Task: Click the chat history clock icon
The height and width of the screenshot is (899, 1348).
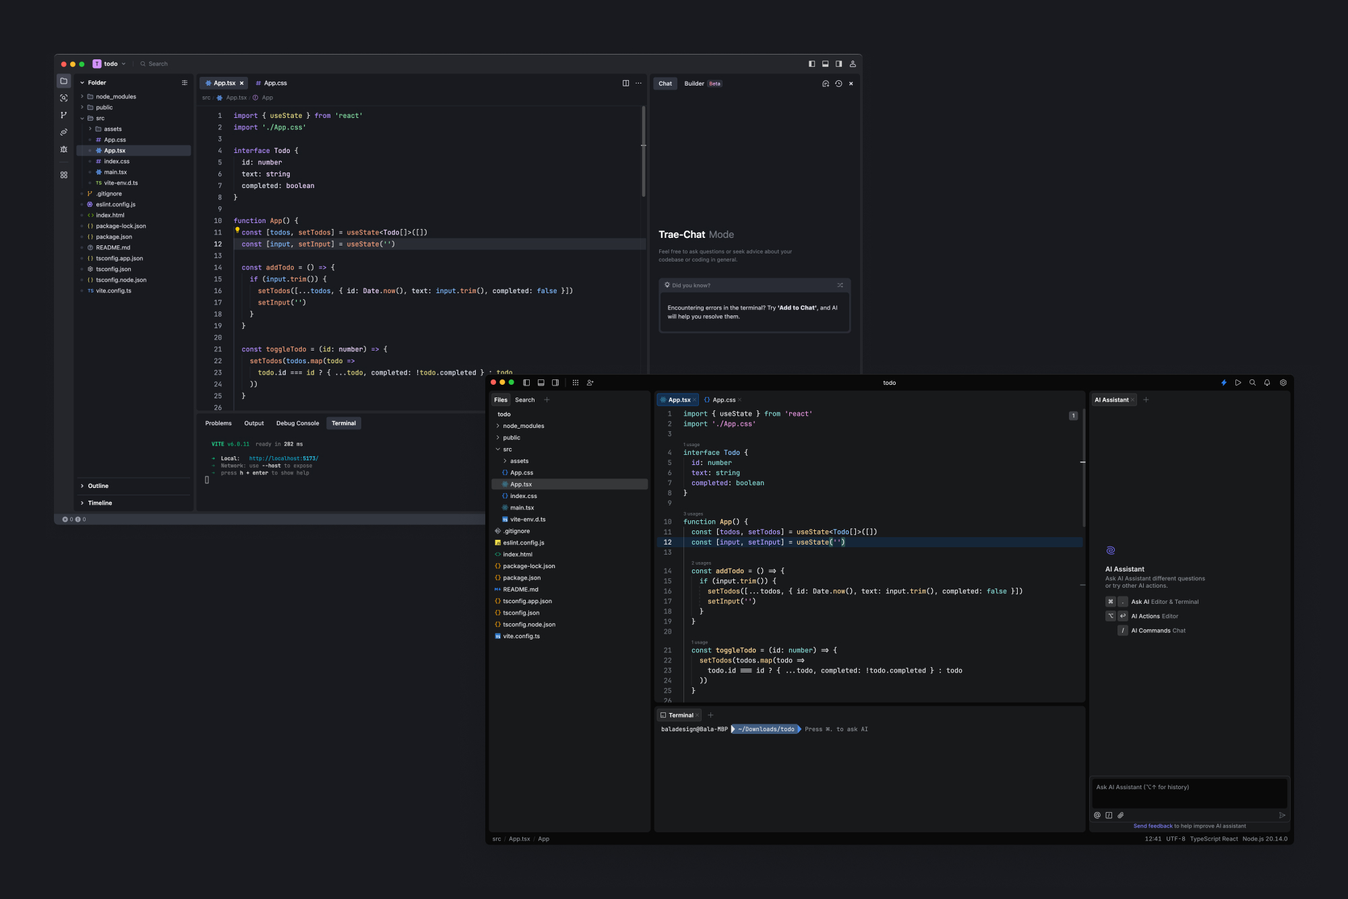Action: (838, 84)
